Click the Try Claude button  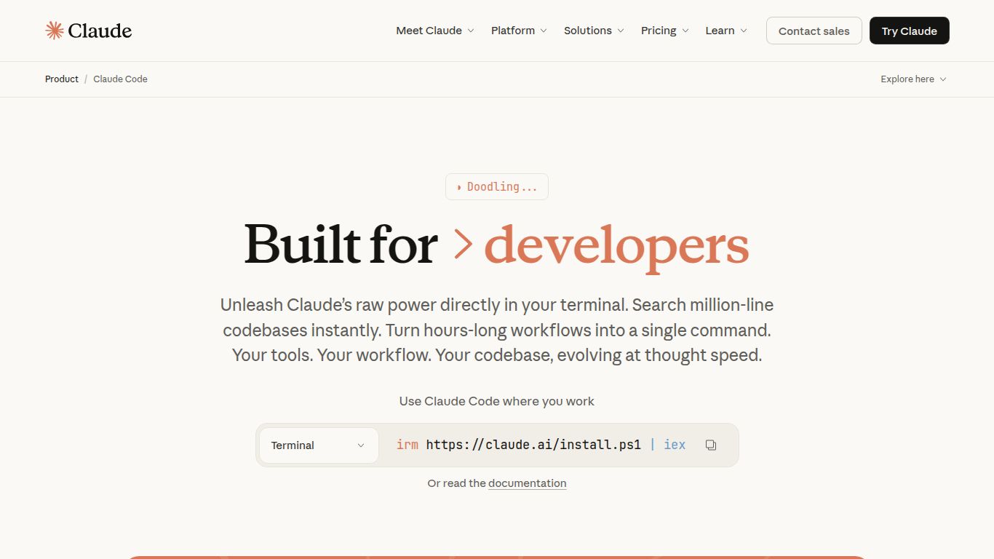[909, 31]
